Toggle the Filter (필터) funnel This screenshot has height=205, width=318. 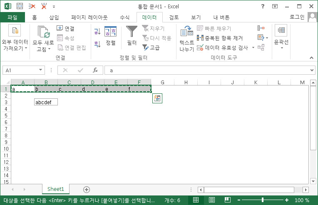coord(132,35)
